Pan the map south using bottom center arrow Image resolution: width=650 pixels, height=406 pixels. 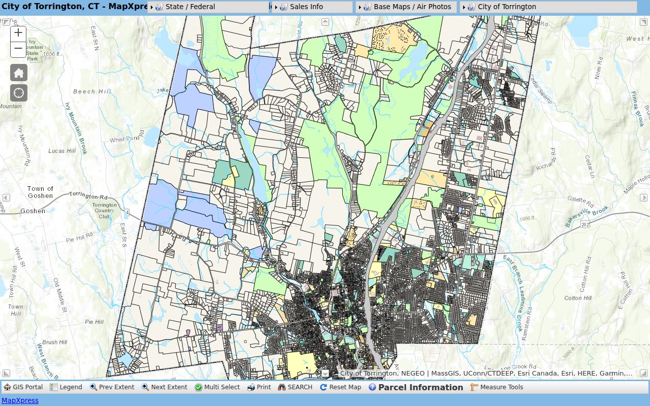tap(325, 374)
